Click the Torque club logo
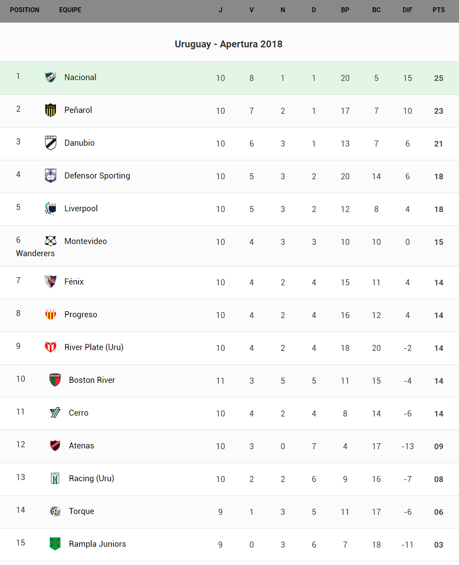This screenshot has width=459, height=565. point(55,511)
